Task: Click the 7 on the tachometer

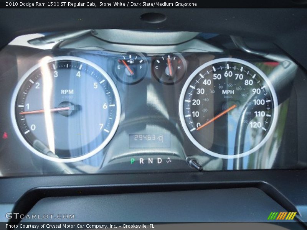Action: coord(101,127)
